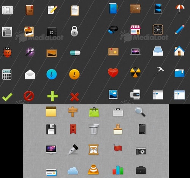Click the blue cloud icon
This screenshot has height=178, width=190.
tap(73, 171)
